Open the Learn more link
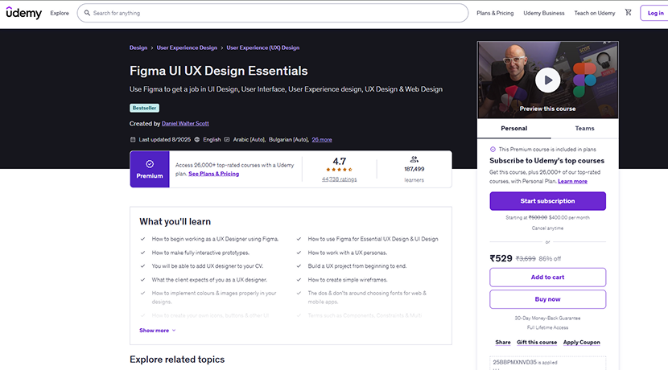This screenshot has height=370, width=668. point(572,182)
